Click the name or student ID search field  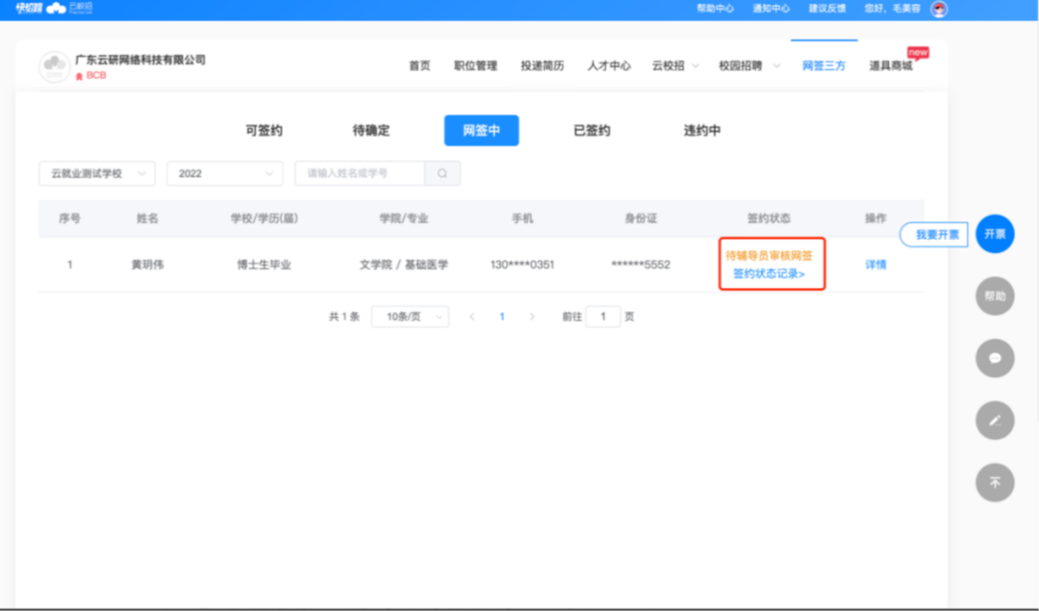[x=361, y=173]
